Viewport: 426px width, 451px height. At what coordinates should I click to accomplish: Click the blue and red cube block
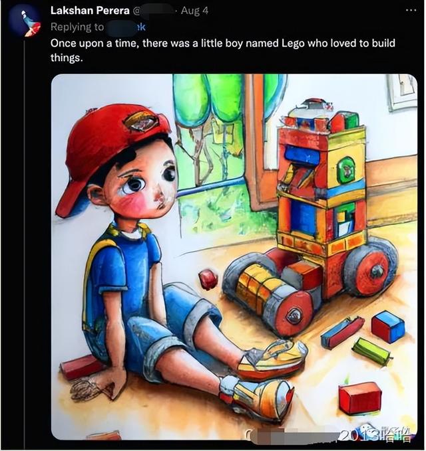(x=388, y=326)
